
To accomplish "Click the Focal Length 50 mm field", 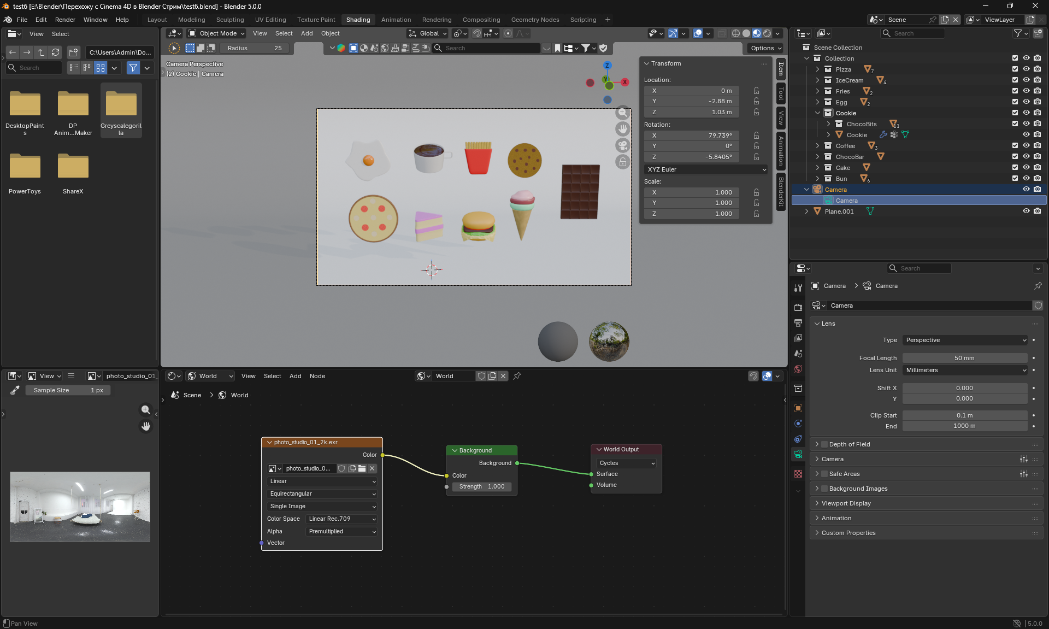I will coord(964,358).
